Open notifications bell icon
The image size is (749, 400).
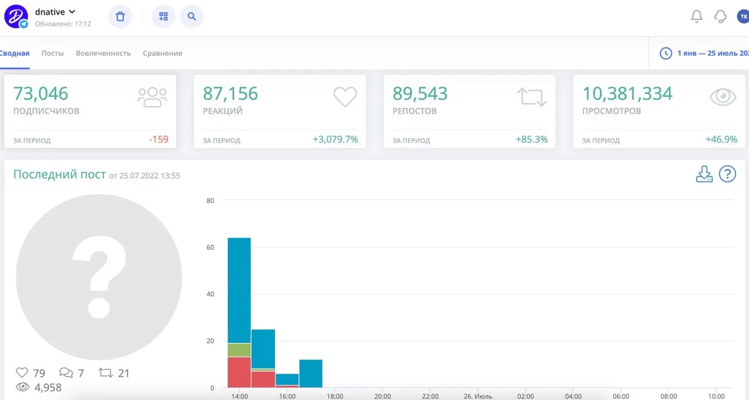696,16
